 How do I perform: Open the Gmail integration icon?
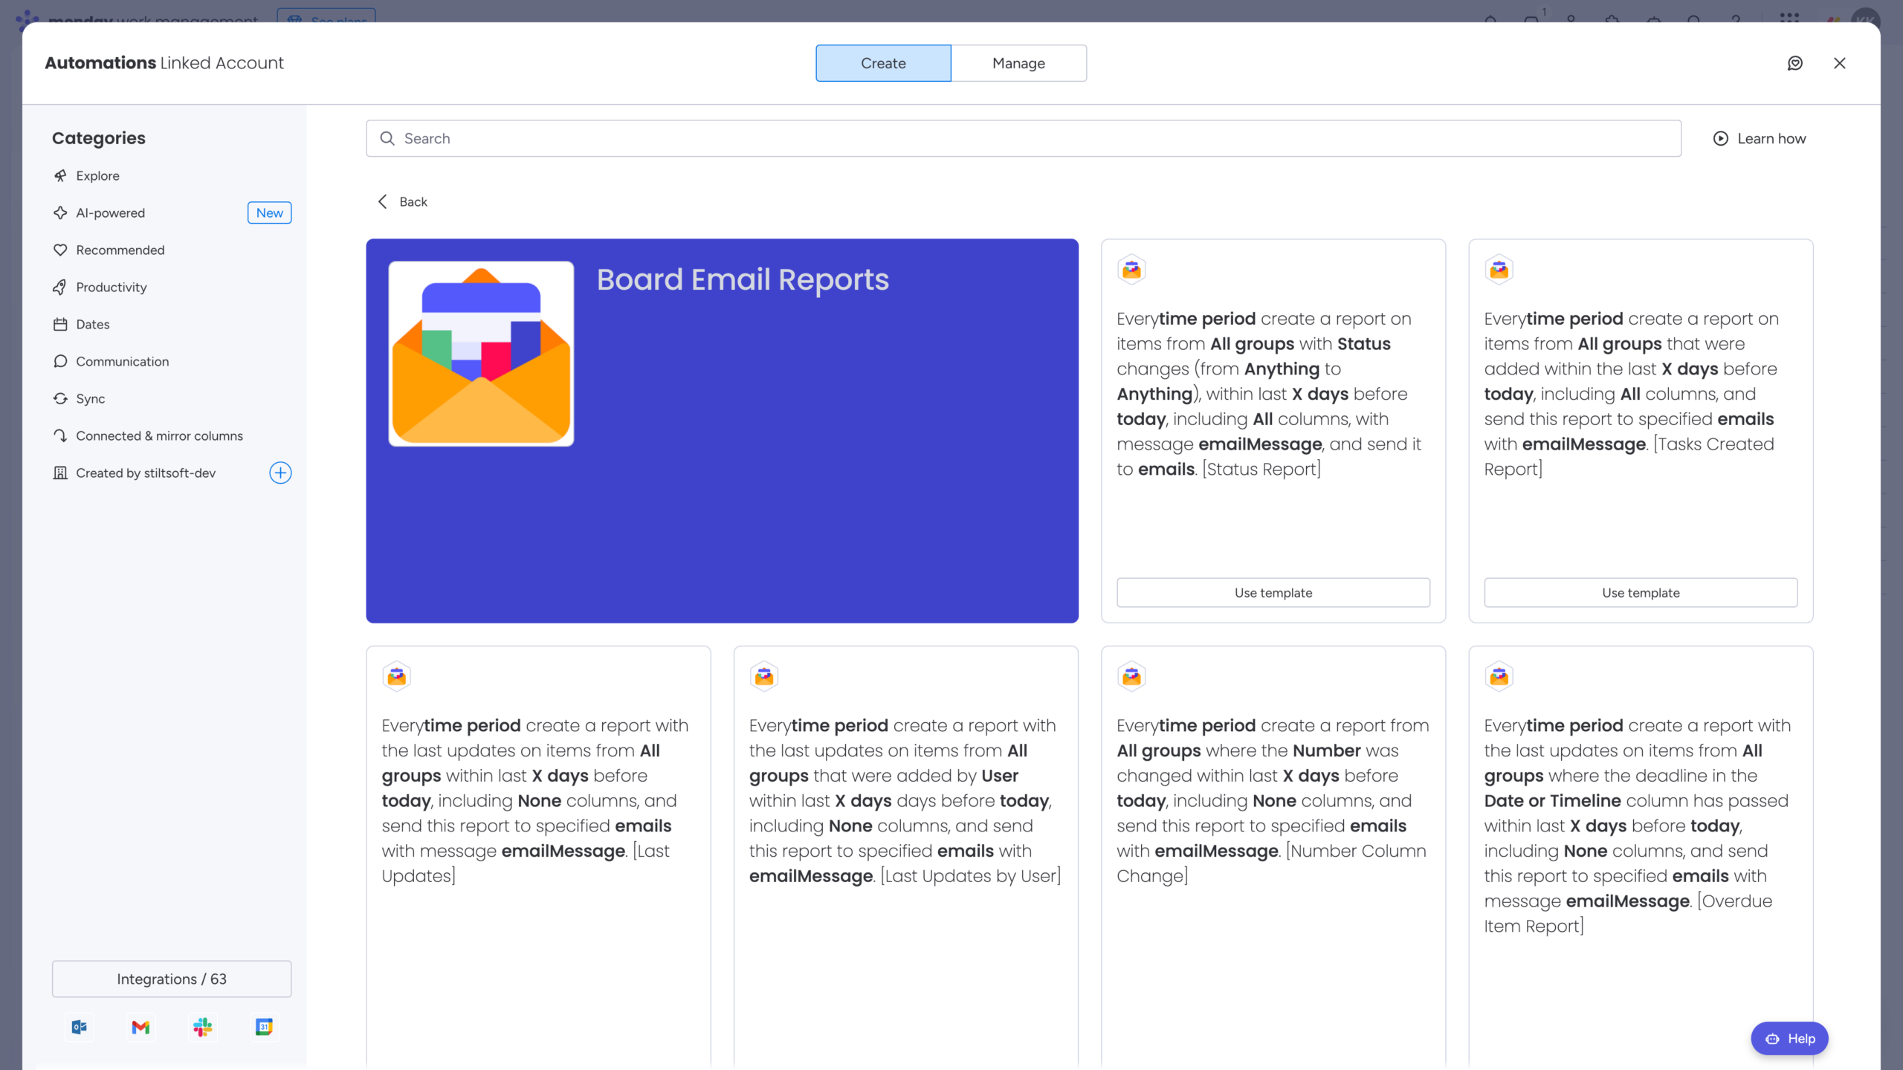tap(140, 1027)
